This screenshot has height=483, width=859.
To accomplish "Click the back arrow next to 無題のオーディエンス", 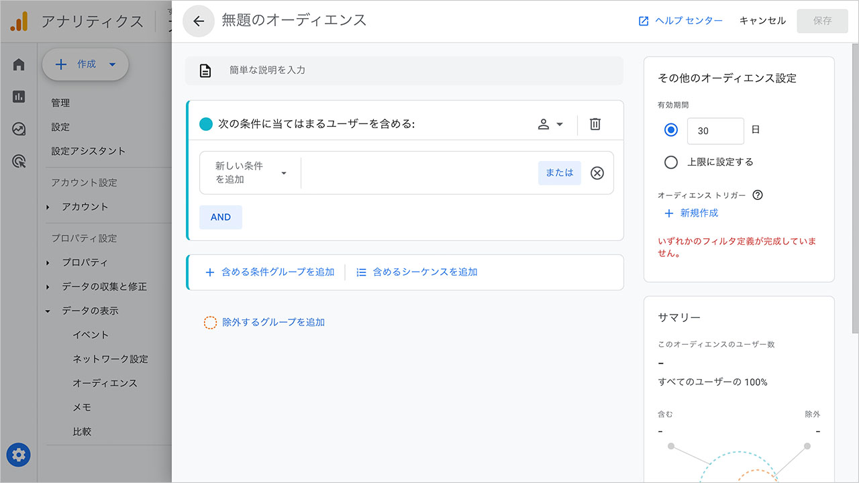I will point(198,21).
